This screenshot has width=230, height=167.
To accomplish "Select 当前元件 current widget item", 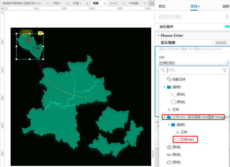I will coord(179,79).
